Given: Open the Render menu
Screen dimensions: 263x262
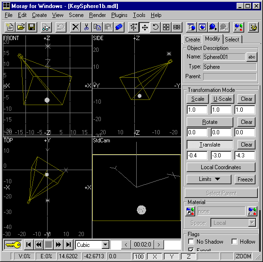Looking at the screenshot, I should (x=97, y=15).
